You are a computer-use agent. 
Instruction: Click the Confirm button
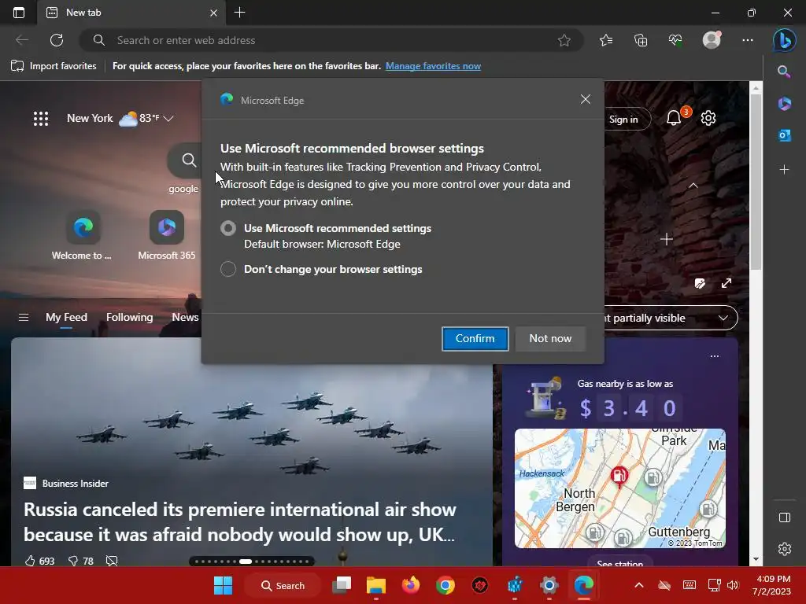click(475, 338)
